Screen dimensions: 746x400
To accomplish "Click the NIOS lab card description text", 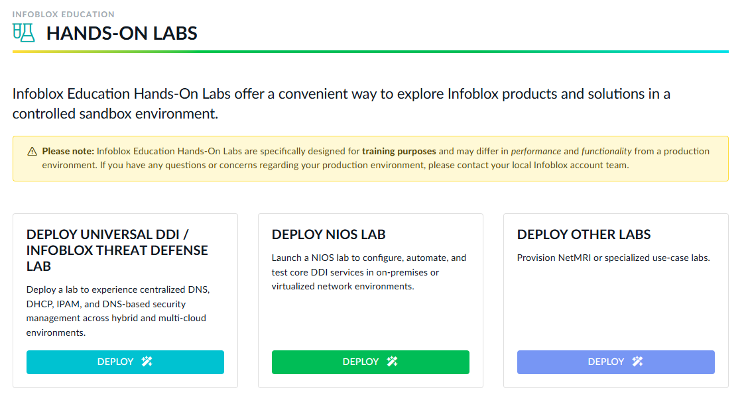I will tap(369, 272).
